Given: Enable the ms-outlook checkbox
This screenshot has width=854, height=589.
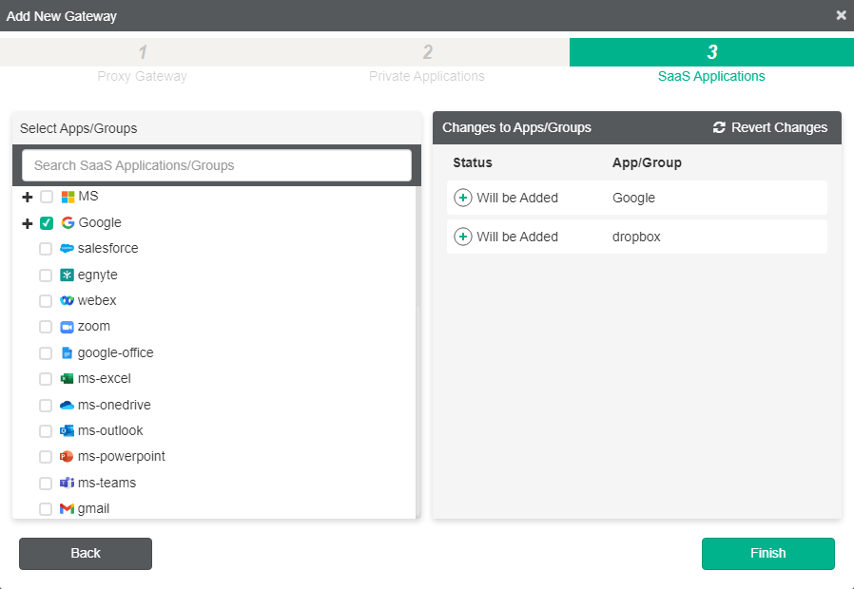Looking at the screenshot, I should [x=45, y=430].
